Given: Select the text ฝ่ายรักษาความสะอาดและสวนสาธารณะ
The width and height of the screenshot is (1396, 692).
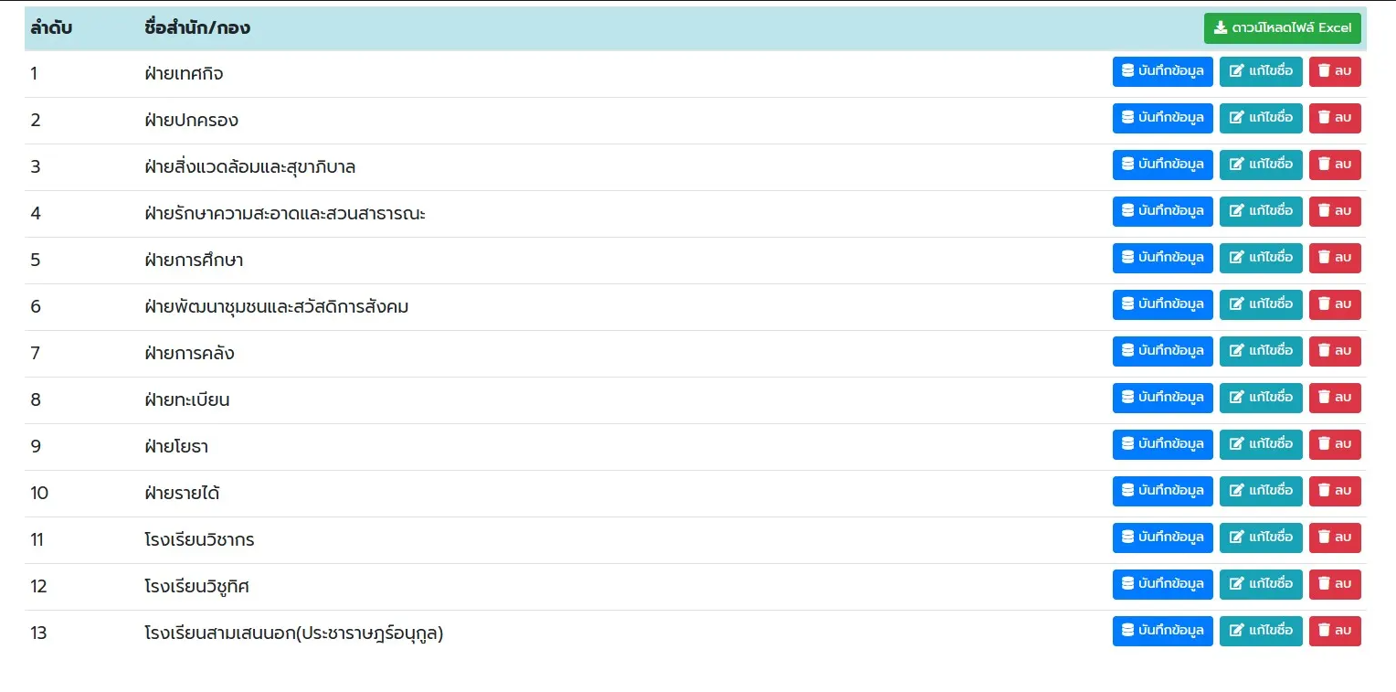Looking at the screenshot, I should click(x=285, y=214).
